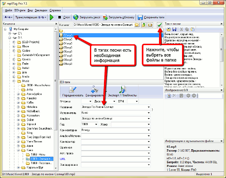226x178 pixels.
Task: Click Загрузить текст globe icon
Action: click(x=76, y=17)
